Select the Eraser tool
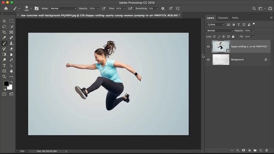This screenshot has height=154, width=274. 11,49
